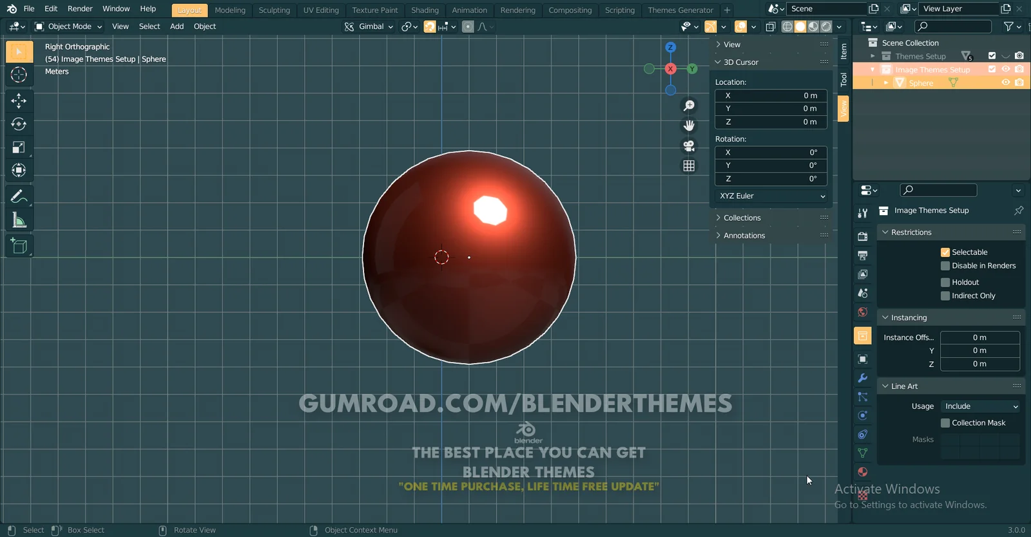The width and height of the screenshot is (1031, 537).
Task: Open the Themes Generator workspace tab
Action: [x=680, y=10]
